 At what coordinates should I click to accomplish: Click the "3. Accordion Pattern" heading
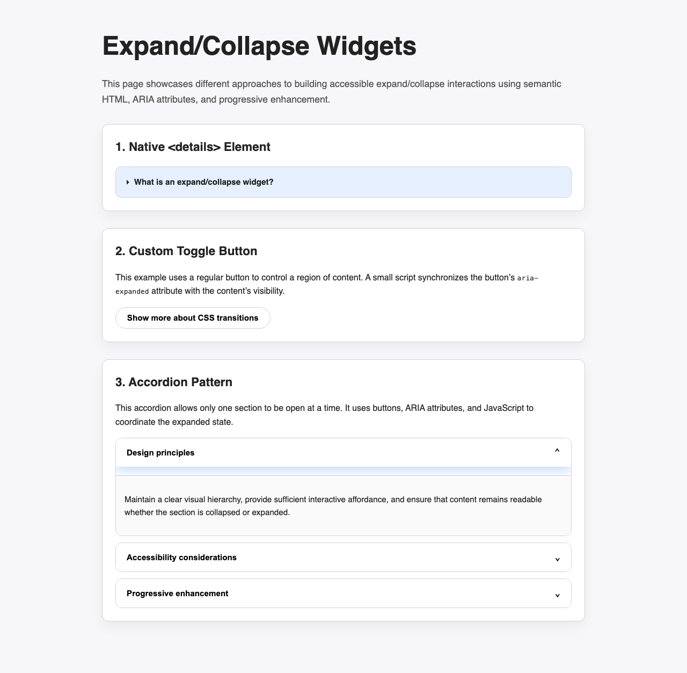click(174, 382)
